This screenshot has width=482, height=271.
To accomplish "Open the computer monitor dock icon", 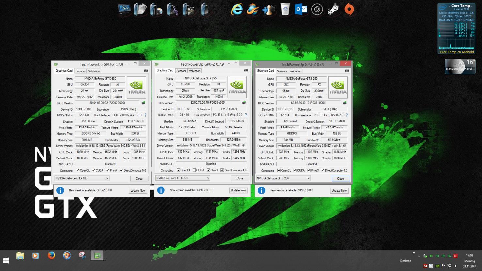I will [x=124, y=9].
